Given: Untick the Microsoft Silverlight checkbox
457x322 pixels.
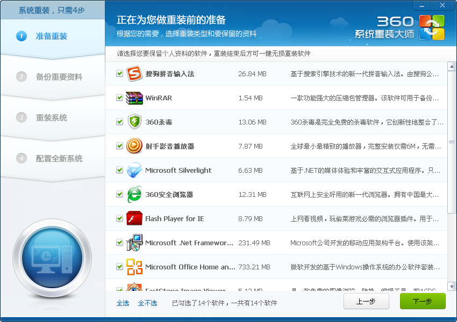Looking at the screenshot, I should [120, 170].
